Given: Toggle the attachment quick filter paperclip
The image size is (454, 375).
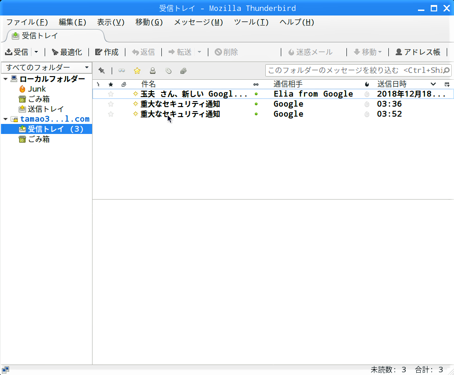Looking at the screenshot, I should pos(184,71).
